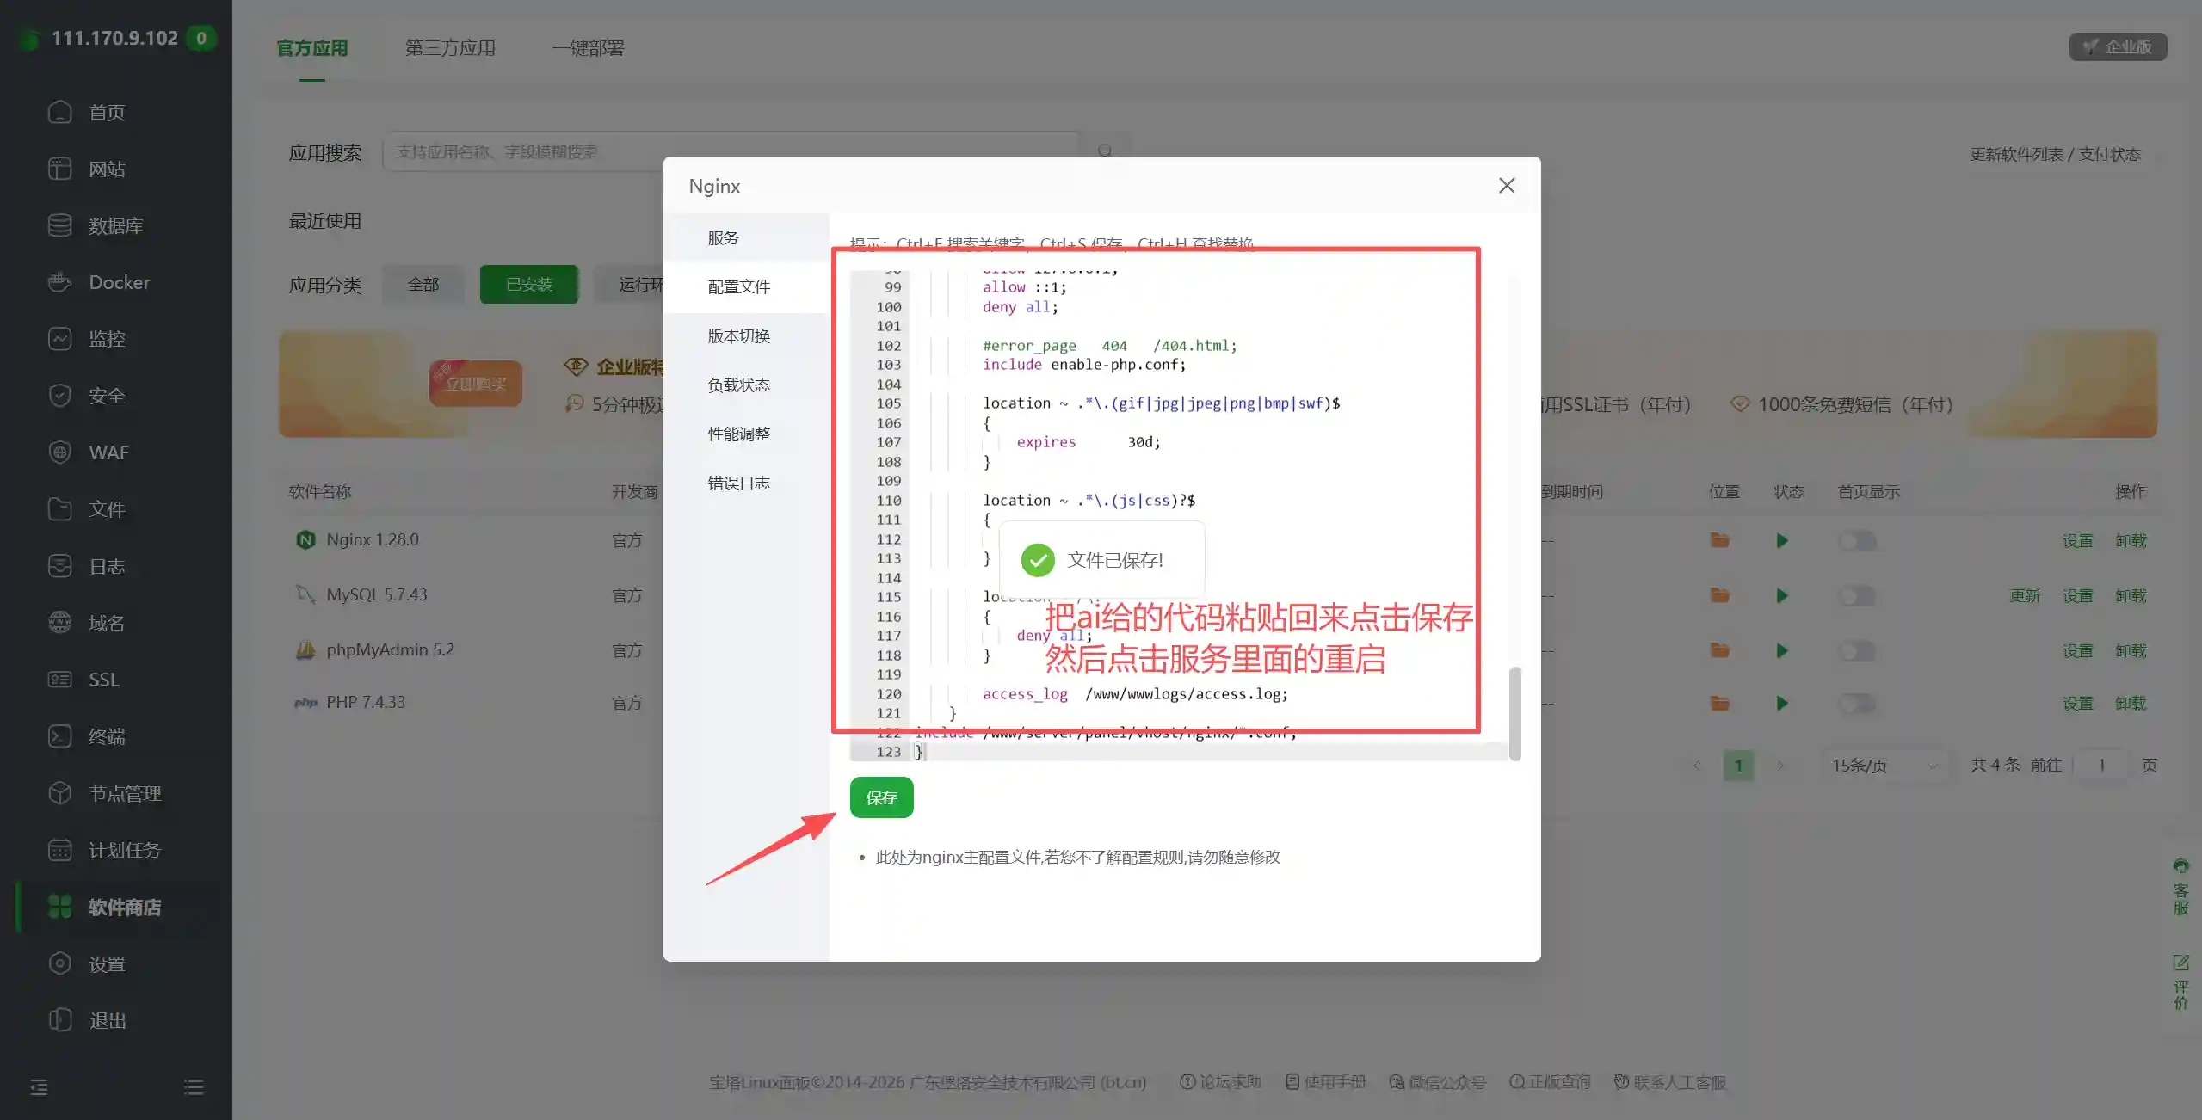2202x1120 pixels.
Task: Click the 退出 logout icon in sidebar
Action: coord(59,1020)
